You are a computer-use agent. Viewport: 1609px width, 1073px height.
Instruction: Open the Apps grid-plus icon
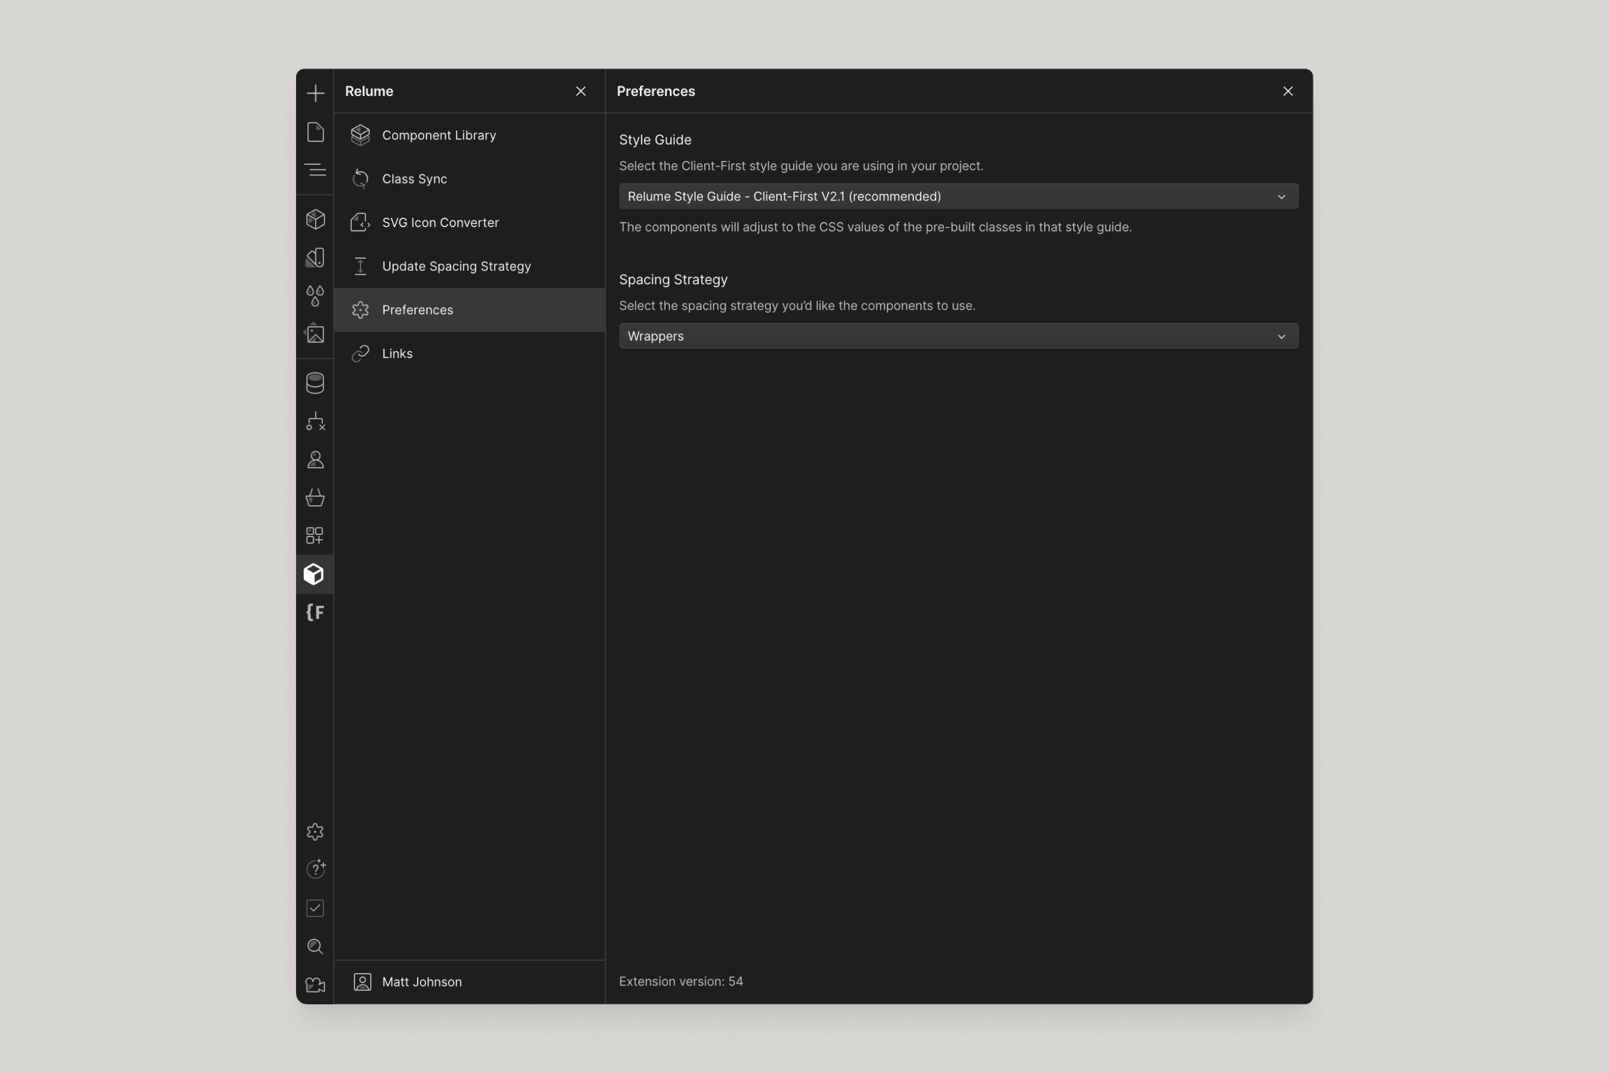[x=315, y=535]
